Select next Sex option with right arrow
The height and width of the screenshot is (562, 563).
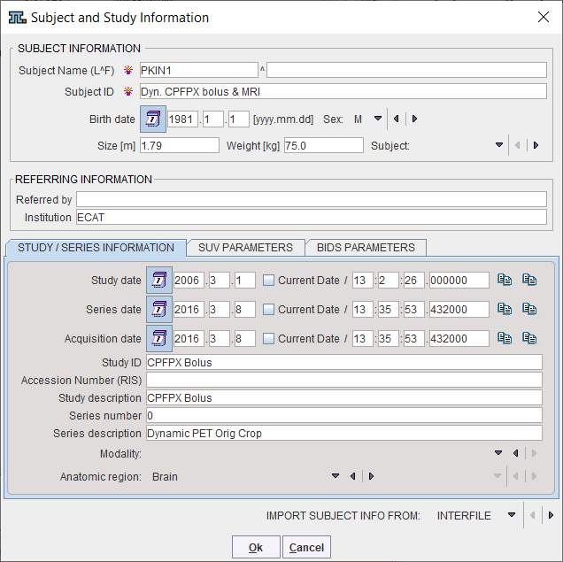pos(414,119)
